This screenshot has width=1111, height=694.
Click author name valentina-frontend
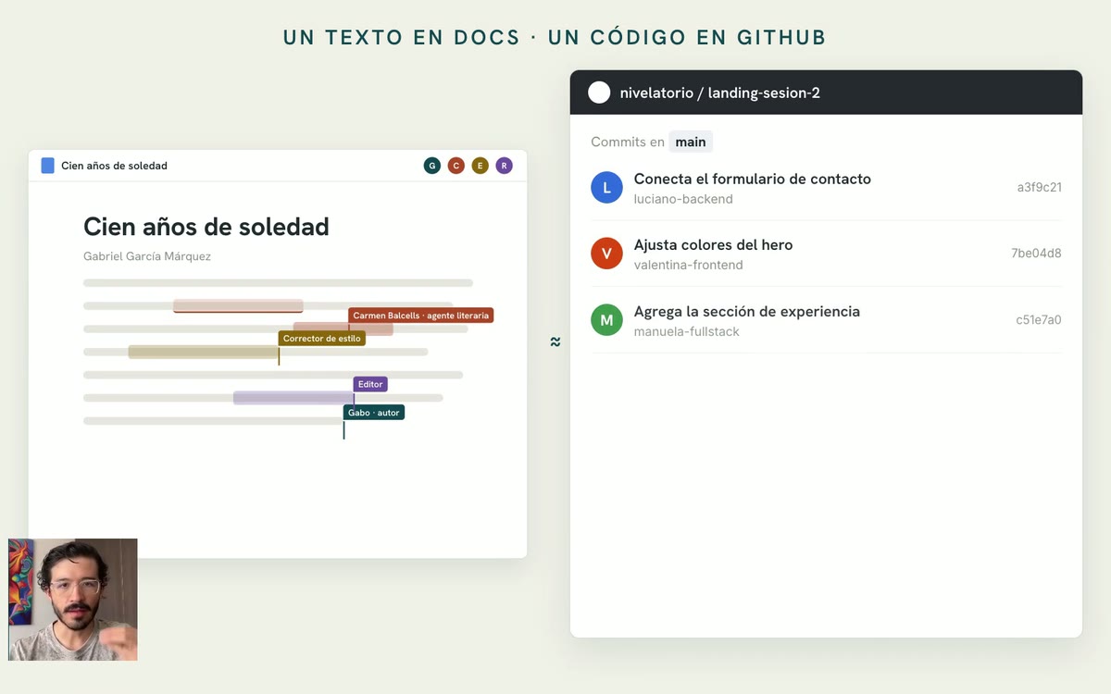click(x=689, y=265)
